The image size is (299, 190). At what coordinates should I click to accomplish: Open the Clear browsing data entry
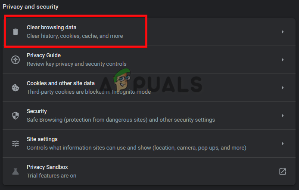[51, 28]
